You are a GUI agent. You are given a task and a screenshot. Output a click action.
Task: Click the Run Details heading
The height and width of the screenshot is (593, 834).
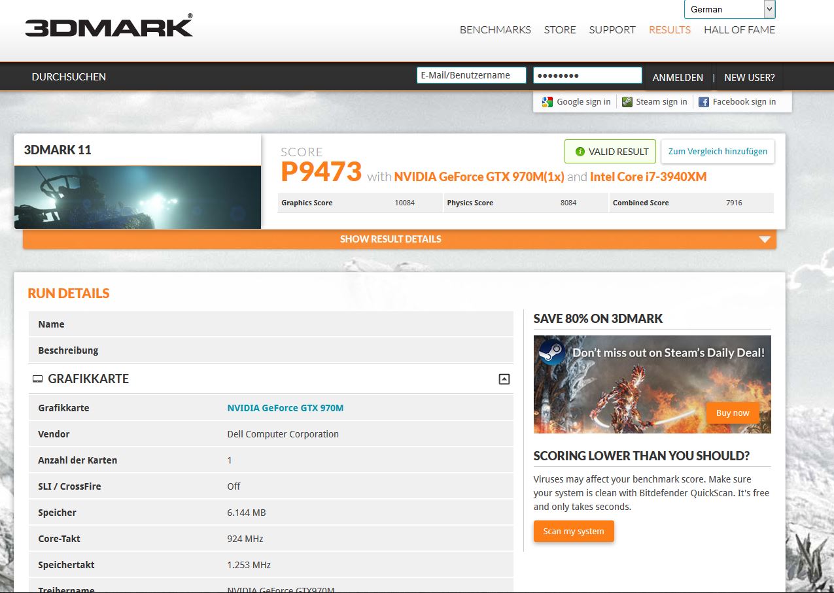[x=69, y=294]
